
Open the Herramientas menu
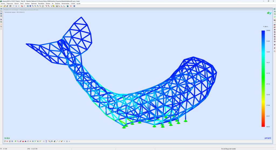point(65,4)
